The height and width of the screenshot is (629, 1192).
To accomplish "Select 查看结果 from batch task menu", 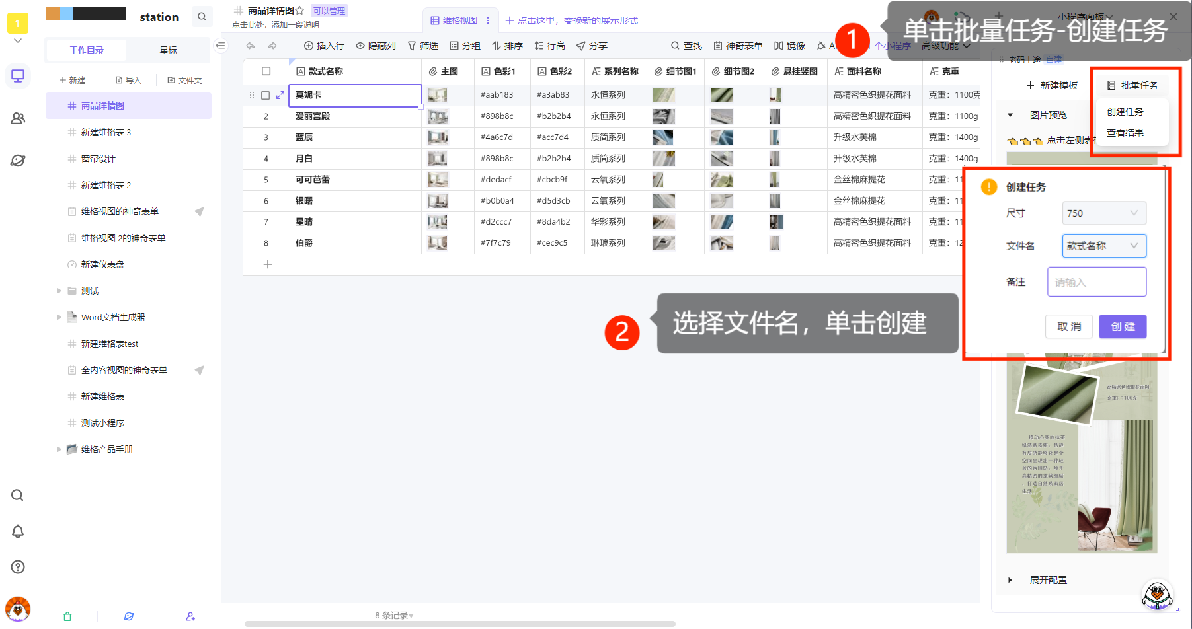I will [x=1125, y=133].
